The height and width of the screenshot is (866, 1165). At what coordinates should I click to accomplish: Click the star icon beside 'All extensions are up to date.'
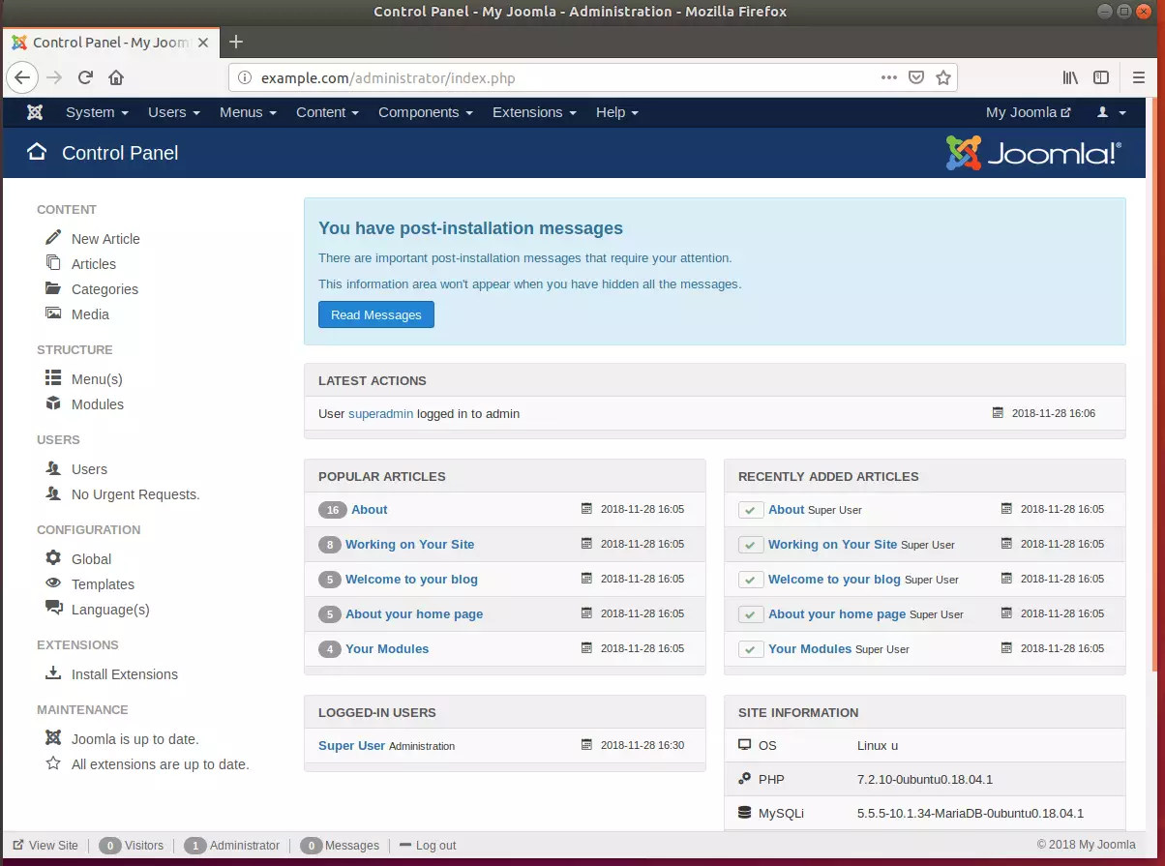[53, 763]
